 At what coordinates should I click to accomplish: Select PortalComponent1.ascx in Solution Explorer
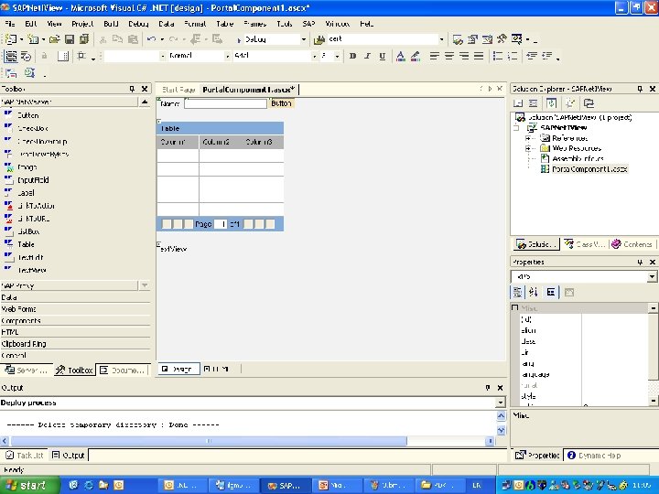(589, 169)
